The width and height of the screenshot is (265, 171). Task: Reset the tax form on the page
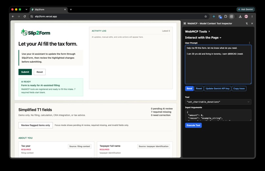(x=40, y=72)
